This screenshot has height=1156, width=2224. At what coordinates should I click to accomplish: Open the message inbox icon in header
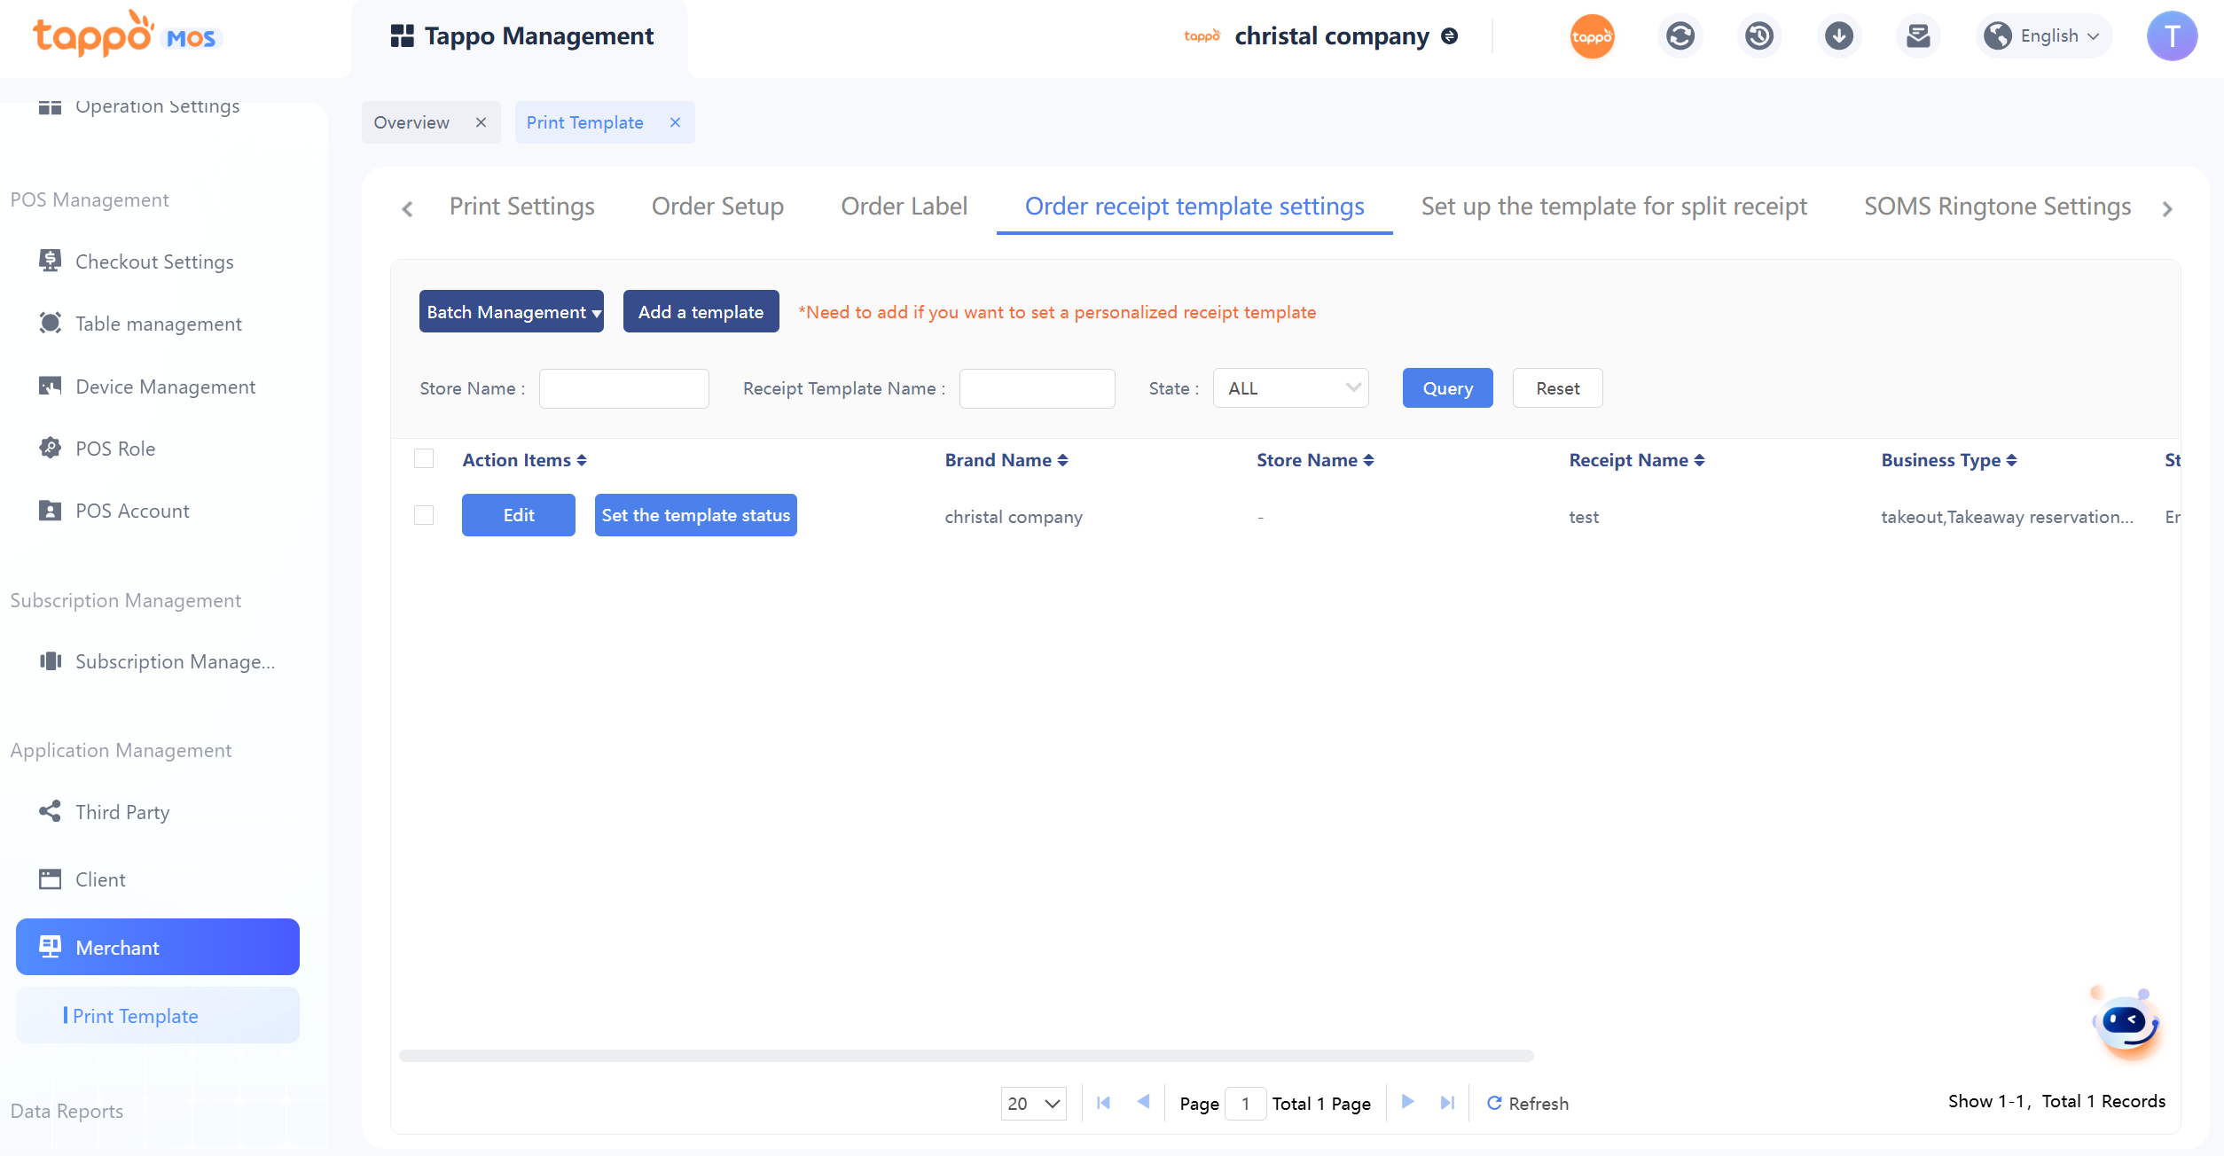[x=1918, y=36]
